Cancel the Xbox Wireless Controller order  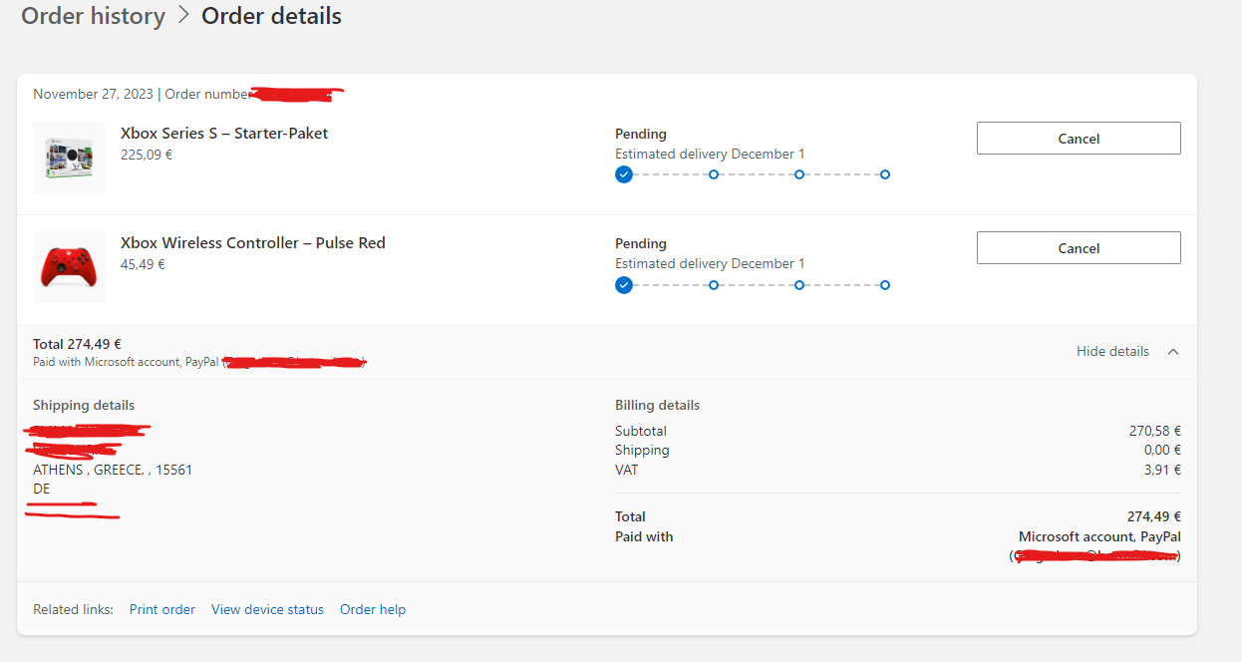click(1079, 248)
